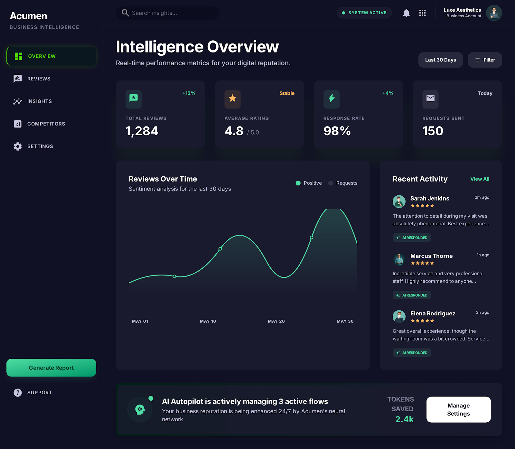Viewport: 515px width, 449px height.
Task: Click the Competitors chart icon
Action: (18, 124)
